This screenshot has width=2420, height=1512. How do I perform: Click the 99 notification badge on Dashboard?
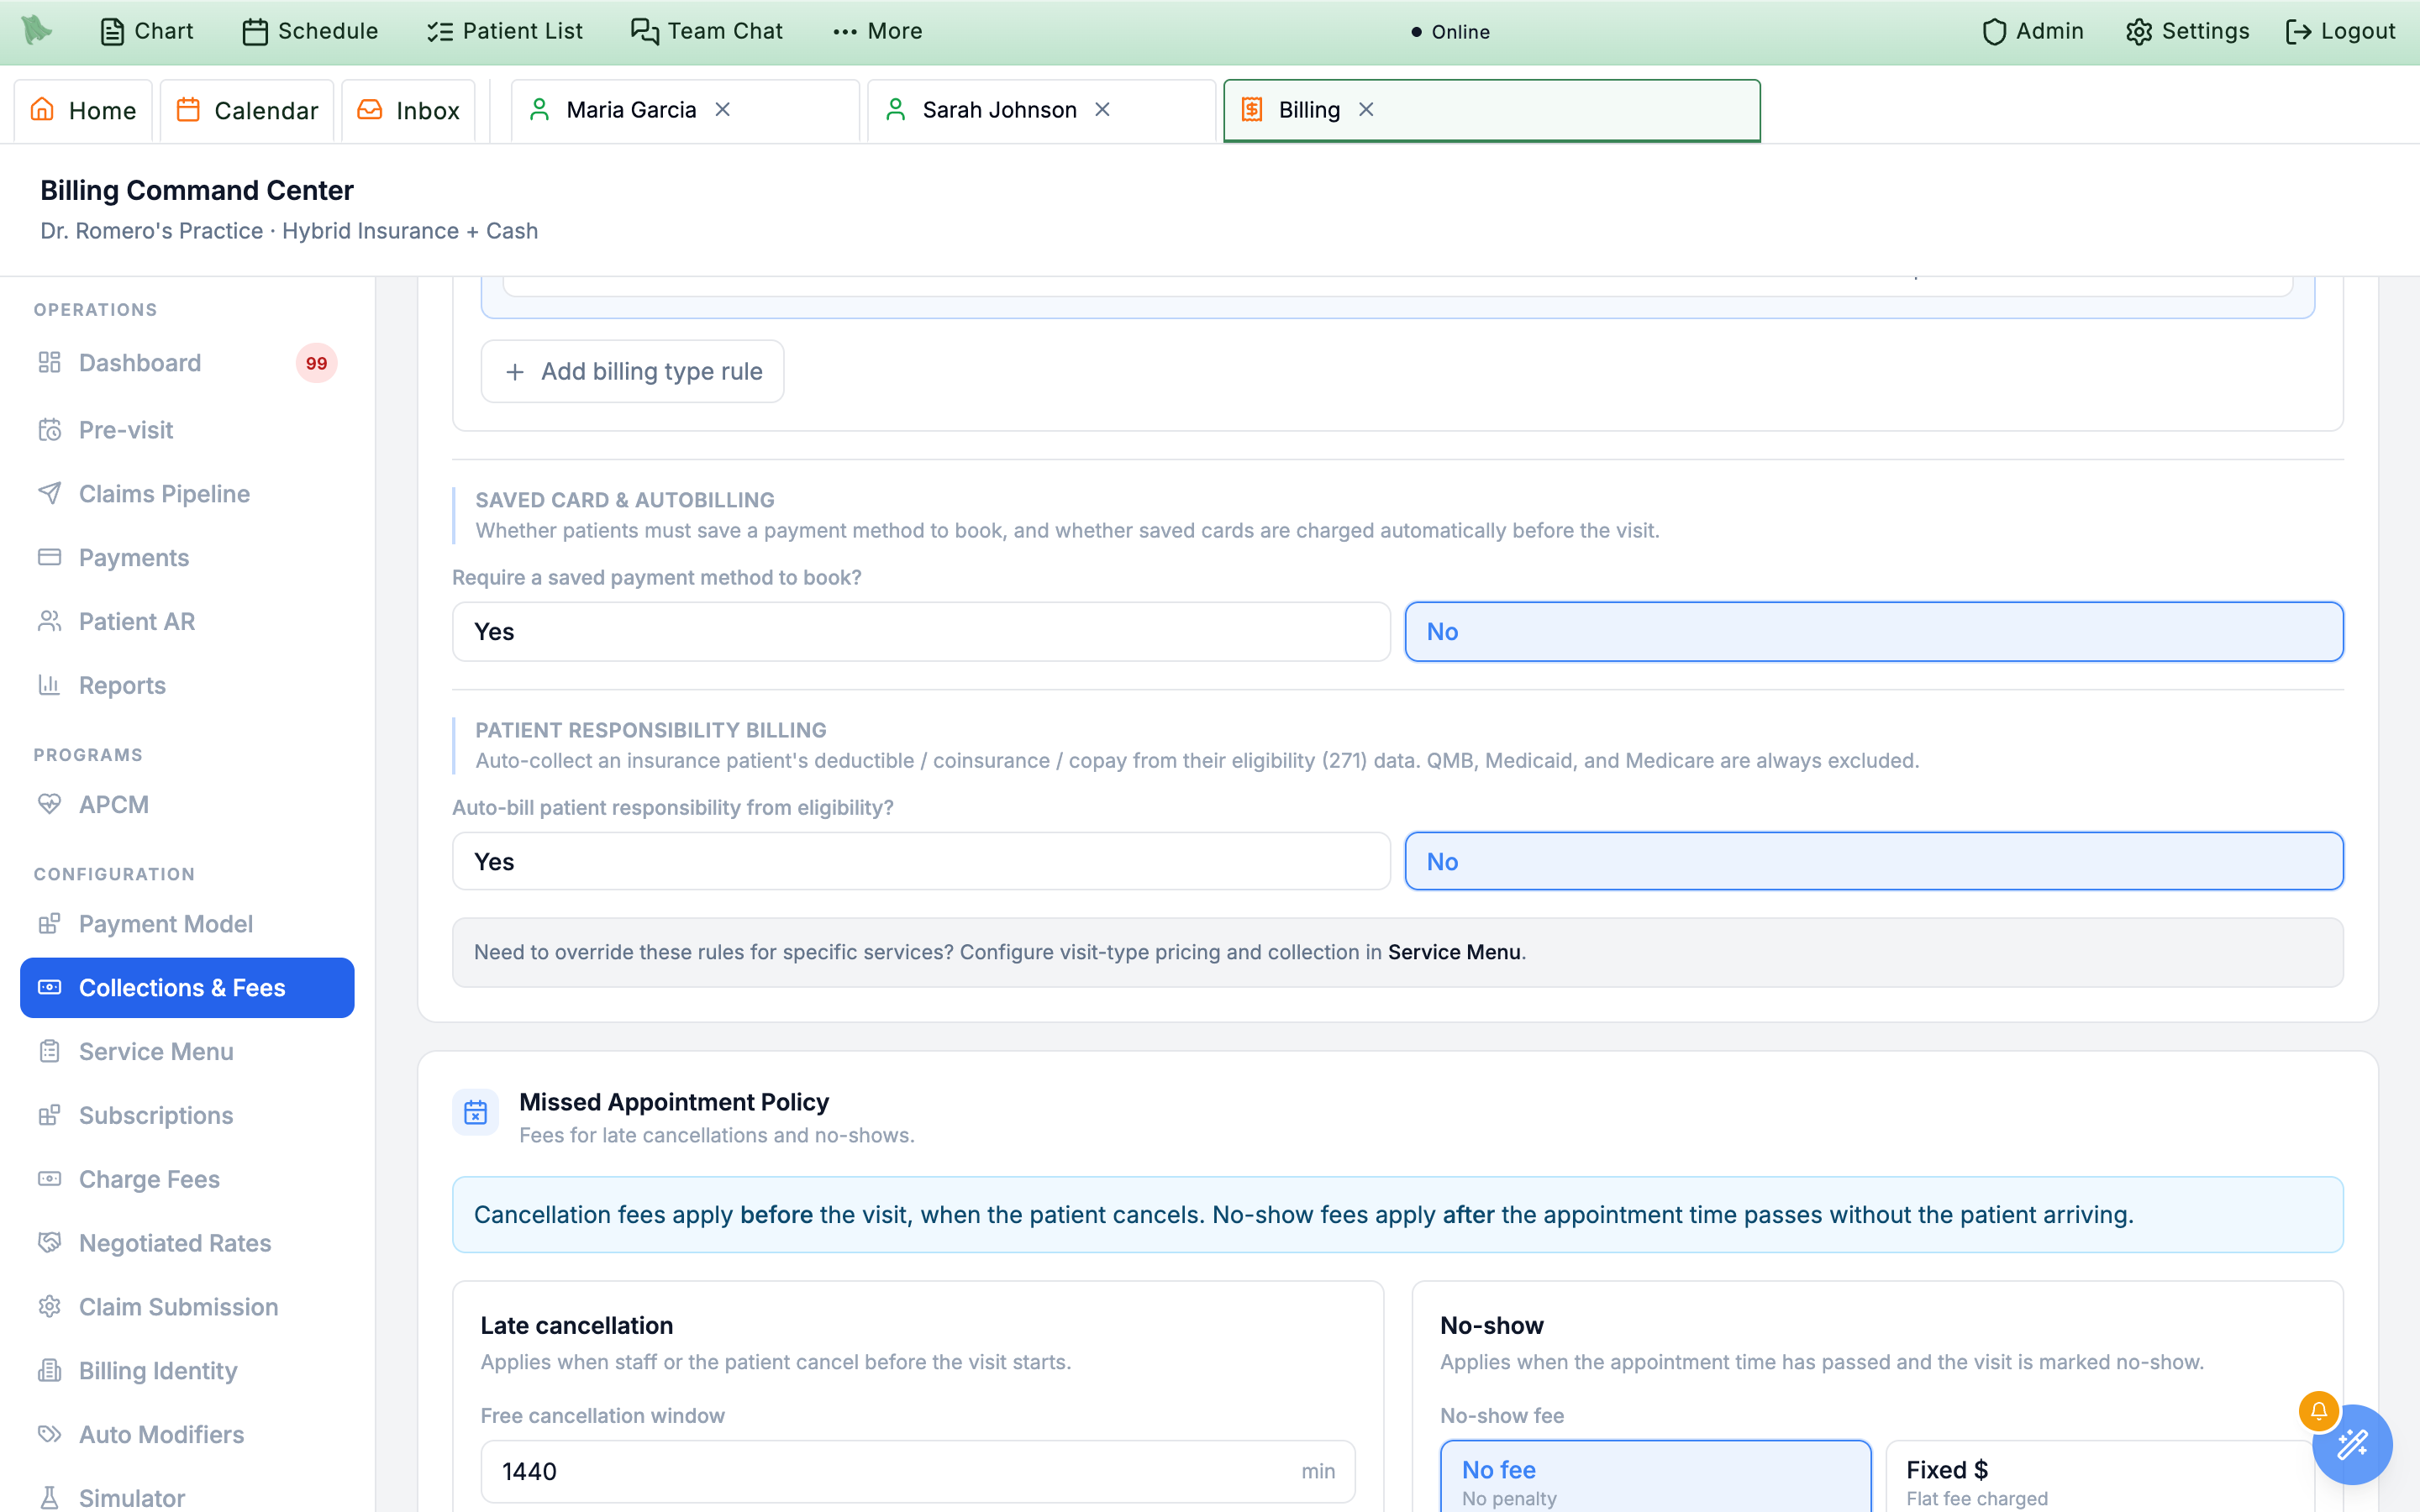click(316, 363)
